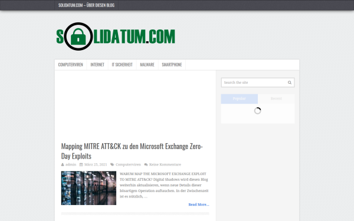
Task: Click the article excerpt starting WARUM MAP
Action: pyautogui.click(x=164, y=185)
